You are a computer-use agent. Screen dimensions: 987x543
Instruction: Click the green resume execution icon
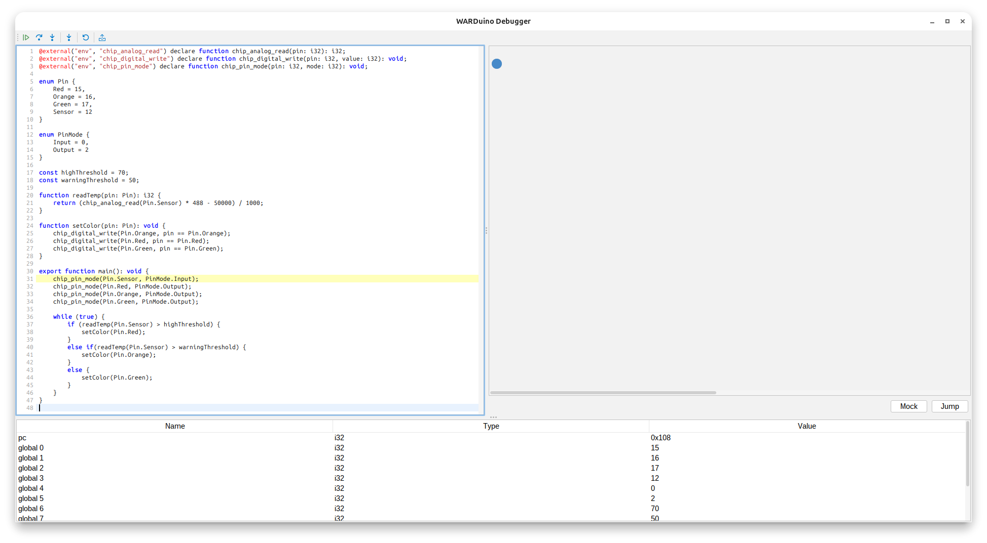[x=26, y=37]
